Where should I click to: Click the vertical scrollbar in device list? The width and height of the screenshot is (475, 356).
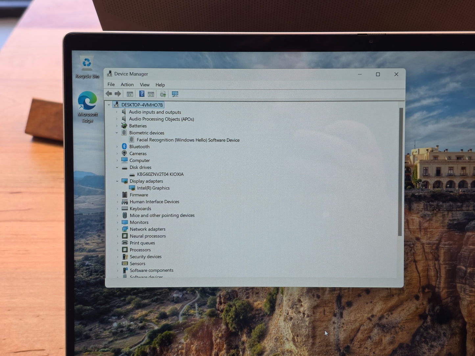point(400,171)
